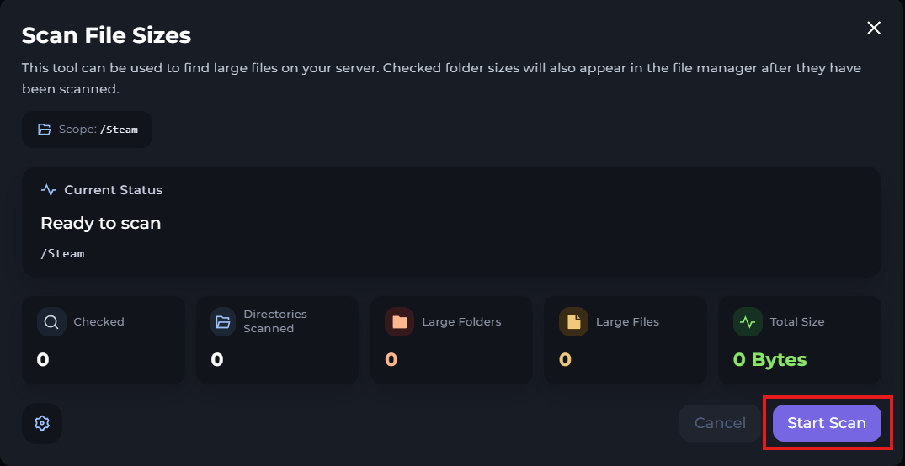This screenshot has height=466, width=905.
Task: Click the Scope folder icon
Action: click(x=45, y=130)
